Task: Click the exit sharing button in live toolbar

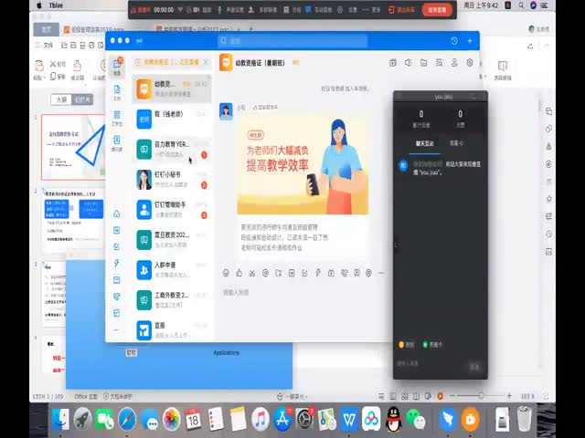Action: point(401,10)
